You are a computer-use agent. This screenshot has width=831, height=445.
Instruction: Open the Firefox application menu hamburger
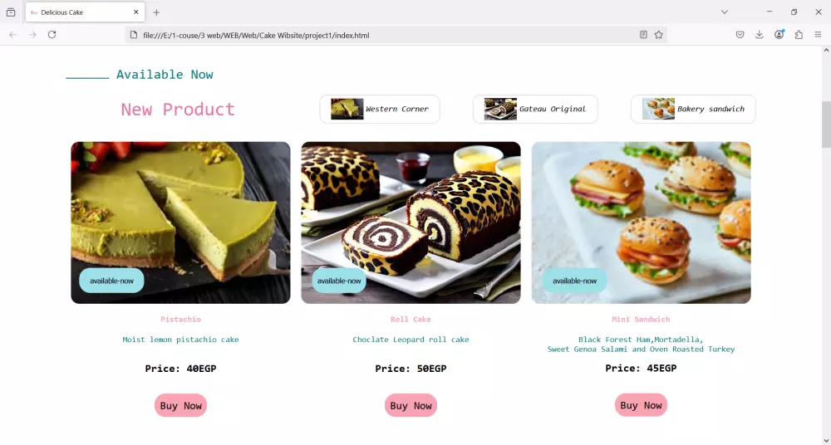pos(818,34)
